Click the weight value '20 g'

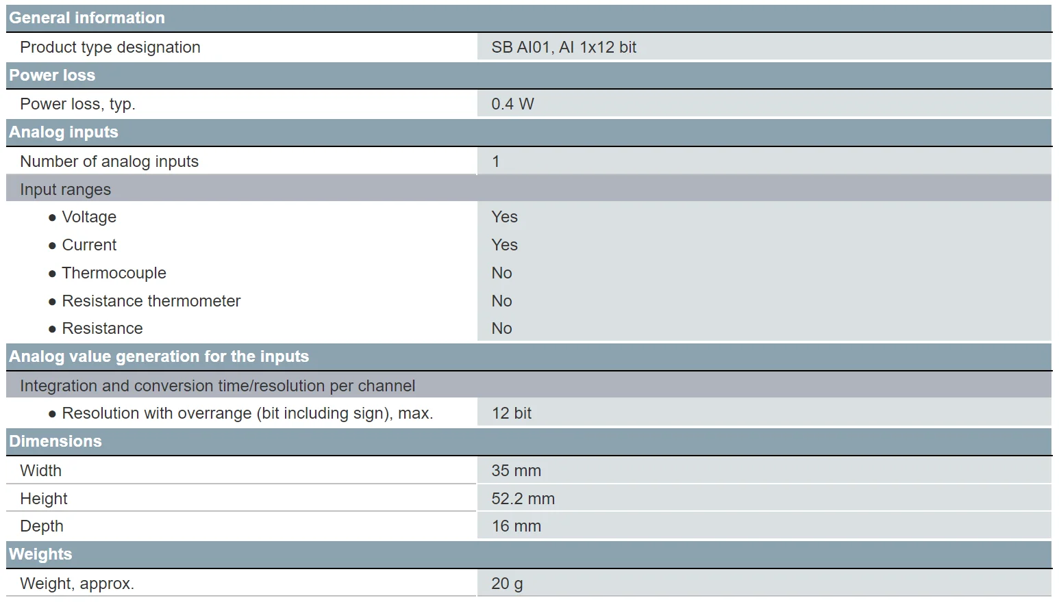point(507,584)
